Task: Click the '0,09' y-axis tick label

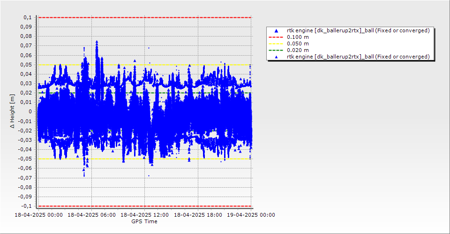Action: (x=26, y=27)
